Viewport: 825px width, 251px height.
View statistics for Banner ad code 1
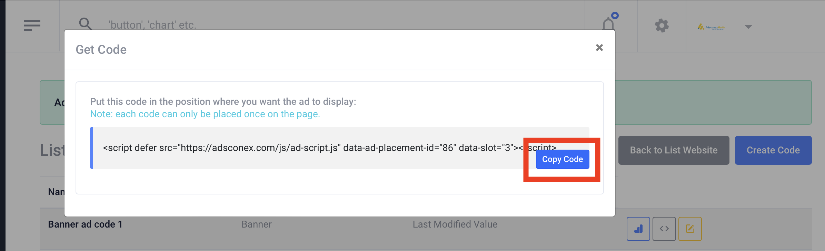click(638, 229)
